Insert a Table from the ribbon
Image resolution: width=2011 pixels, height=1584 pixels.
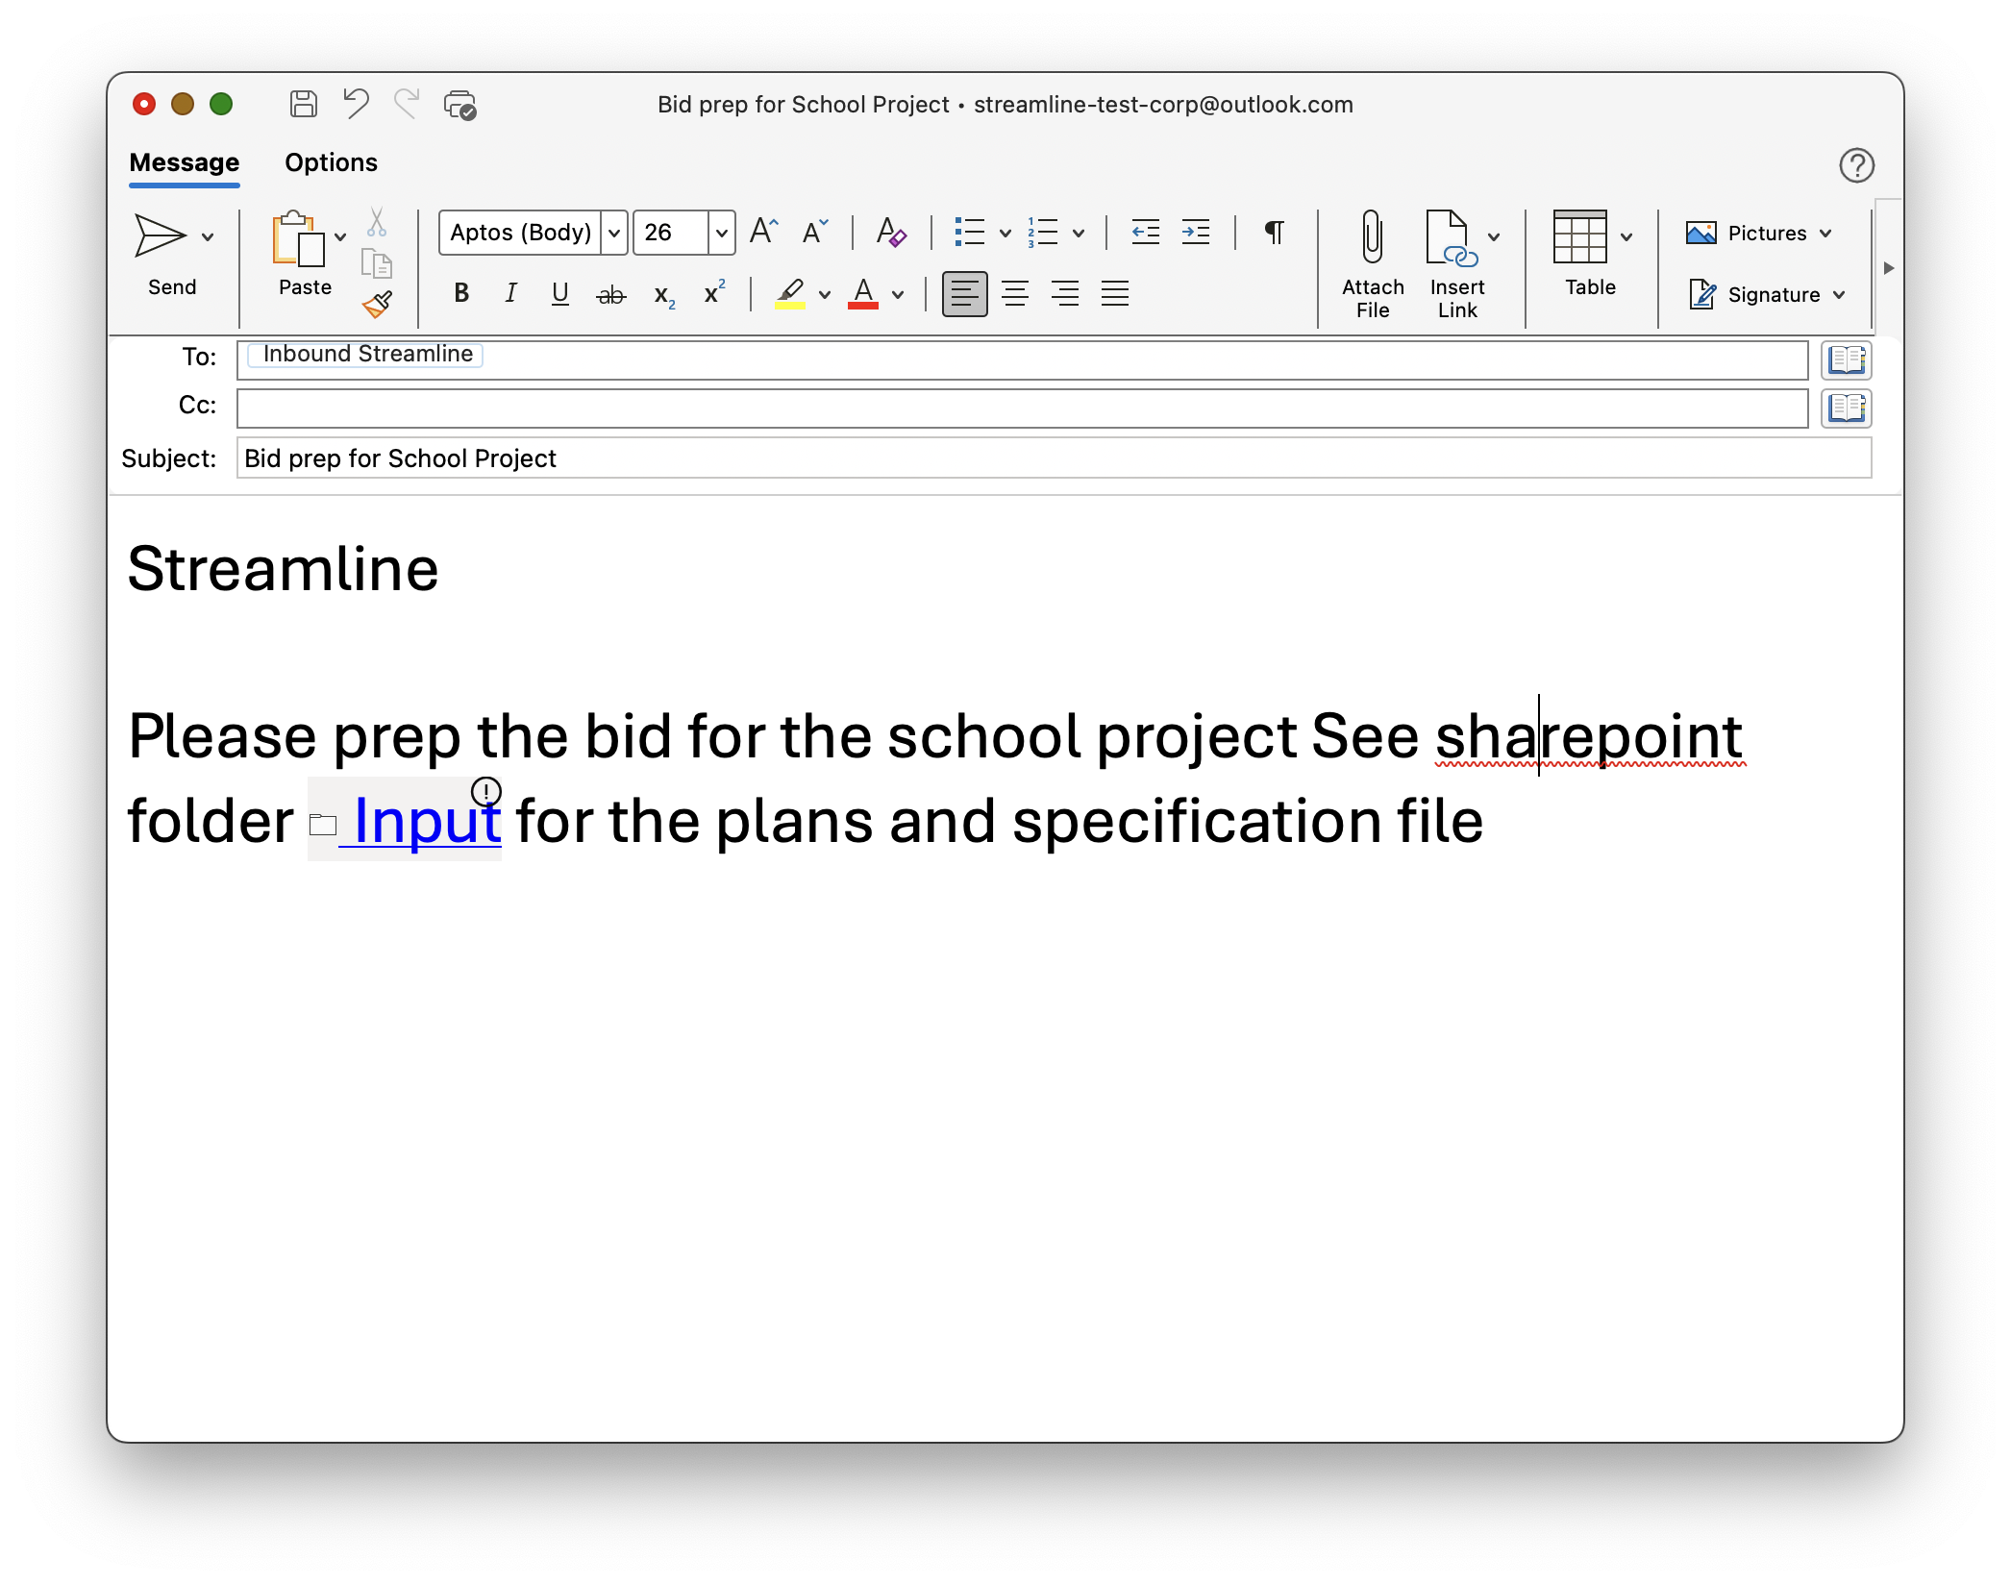1580,236
